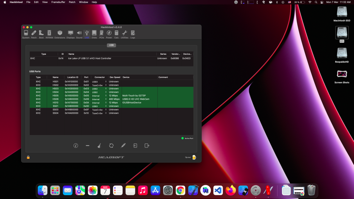This screenshot has height=199, width=354.
Task: Select the EFI volume on desktop
Action: 342,35
